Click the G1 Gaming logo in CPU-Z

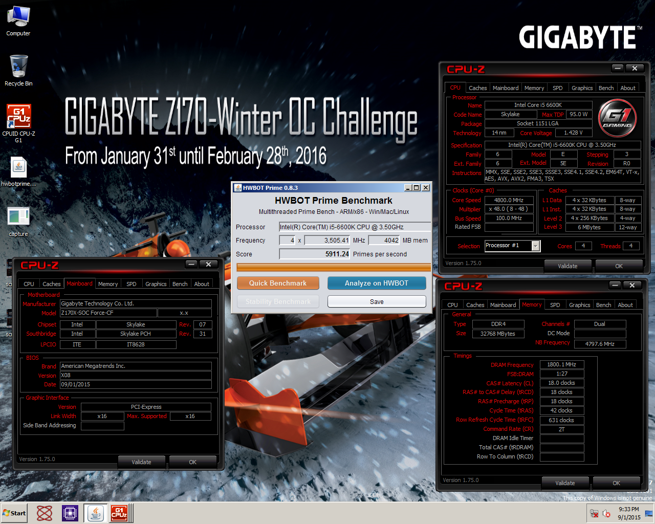[617, 119]
